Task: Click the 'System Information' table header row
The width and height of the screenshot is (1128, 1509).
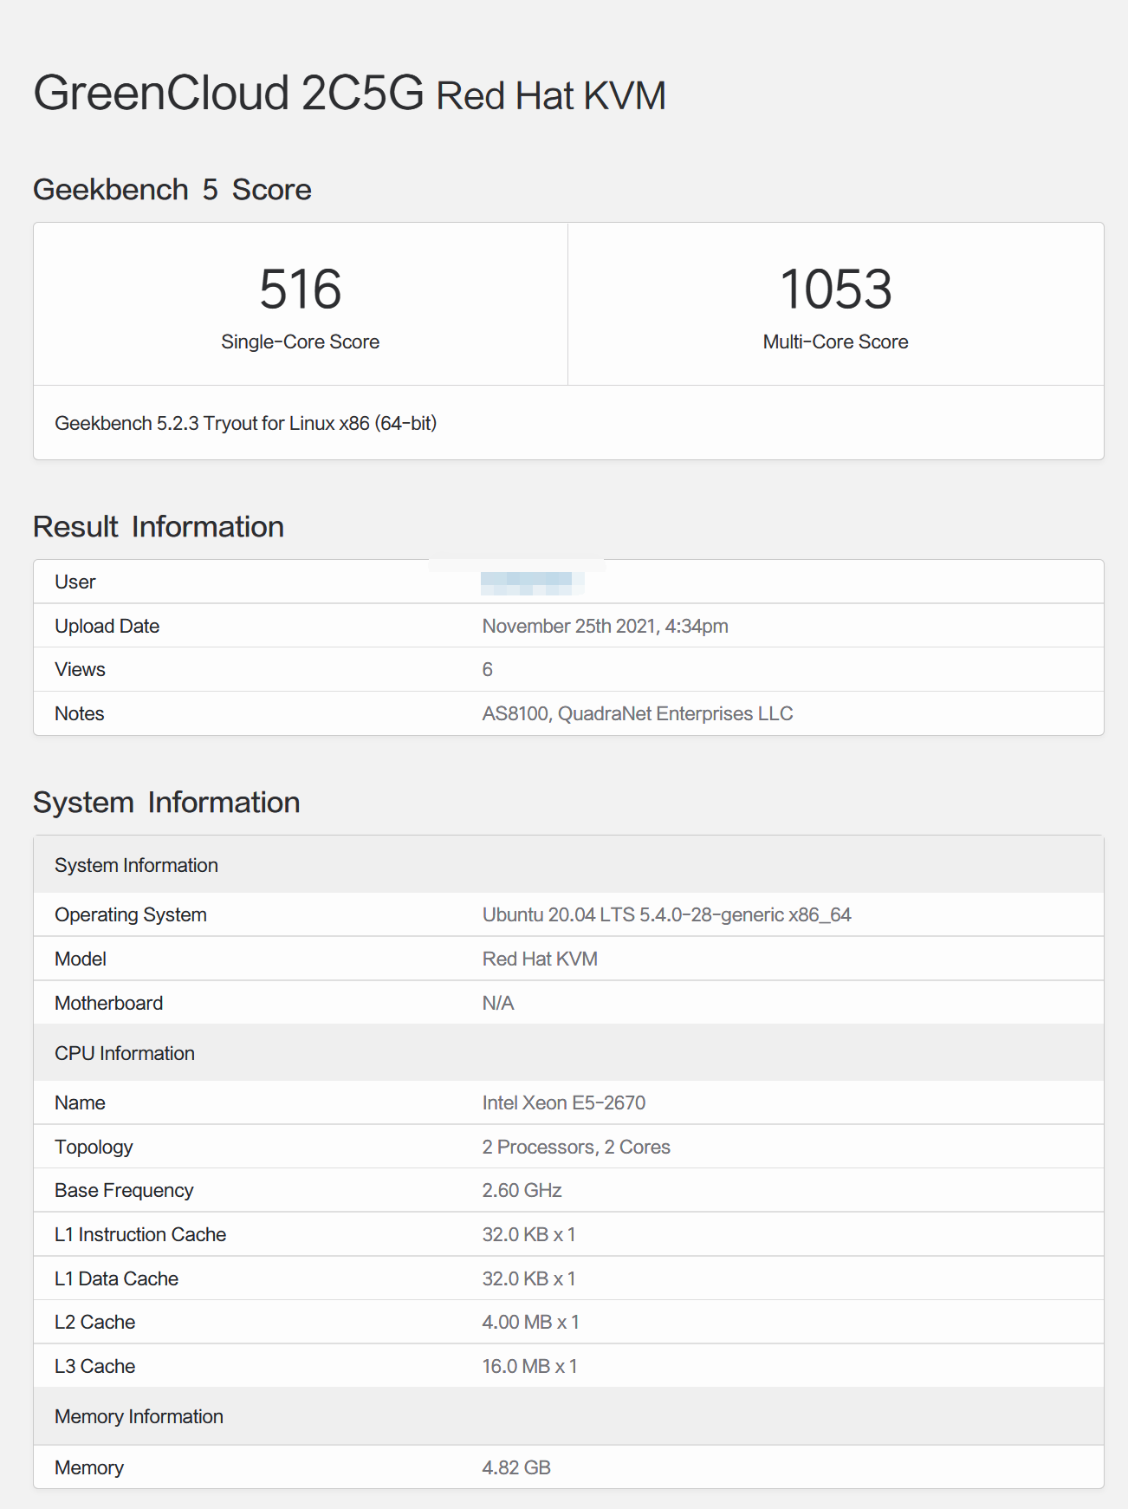Action: (568, 865)
